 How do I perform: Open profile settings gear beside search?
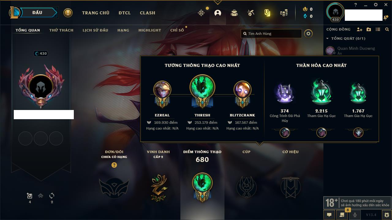308,34
